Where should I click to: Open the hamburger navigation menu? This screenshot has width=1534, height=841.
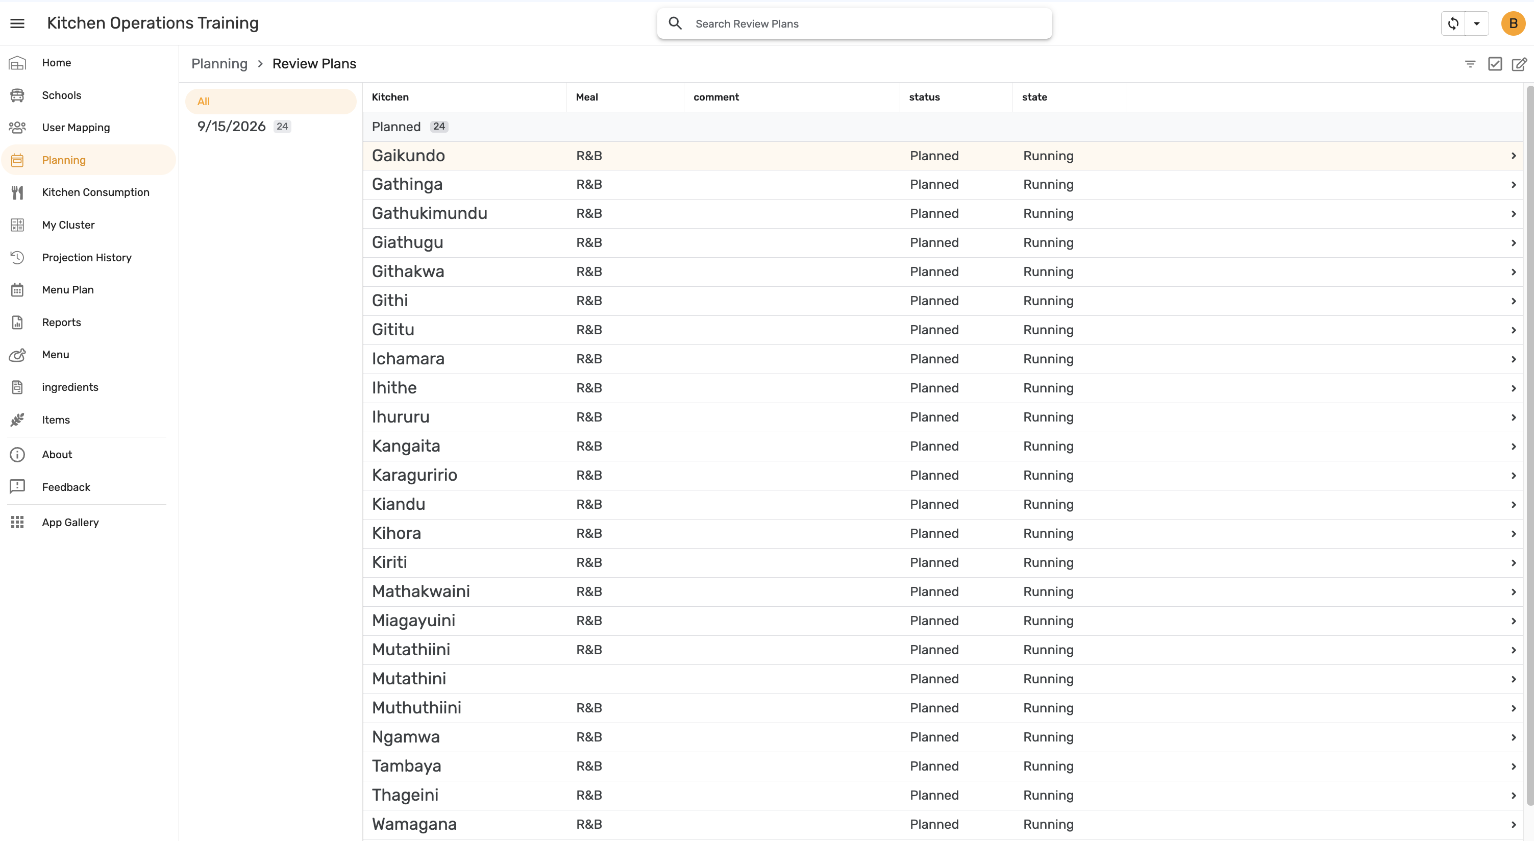pyautogui.click(x=17, y=23)
